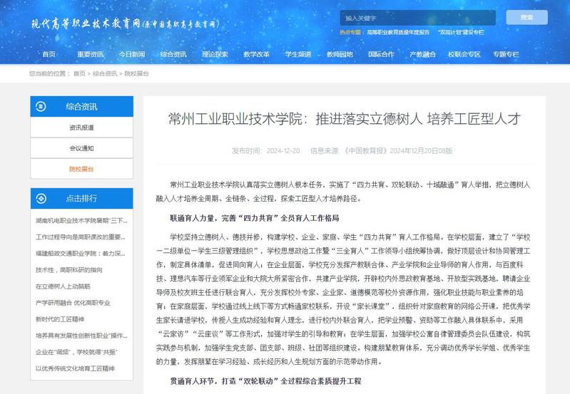Open 会议通知 sidebar category
Screen dimensions: 570x394
pyautogui.click(x=81, y=148)
